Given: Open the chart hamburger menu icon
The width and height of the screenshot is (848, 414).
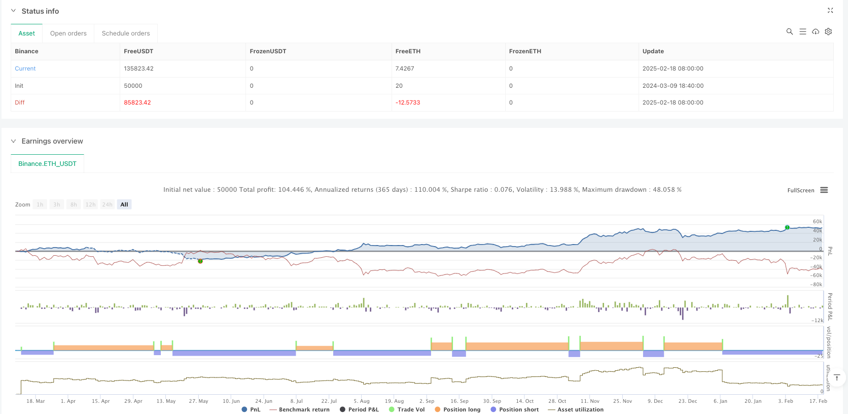Looking at the screenshot, I should tap(824, 190).
